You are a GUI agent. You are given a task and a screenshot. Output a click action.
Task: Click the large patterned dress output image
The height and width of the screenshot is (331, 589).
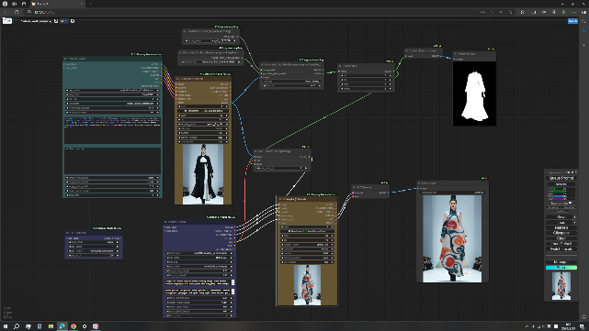(x=452, y=238)
